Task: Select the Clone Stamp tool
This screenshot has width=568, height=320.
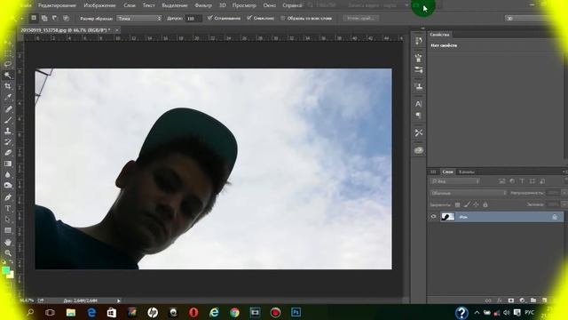Action: (x=8, y=131)
